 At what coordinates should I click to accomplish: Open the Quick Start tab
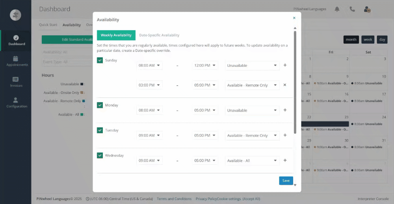pos(48,25)
